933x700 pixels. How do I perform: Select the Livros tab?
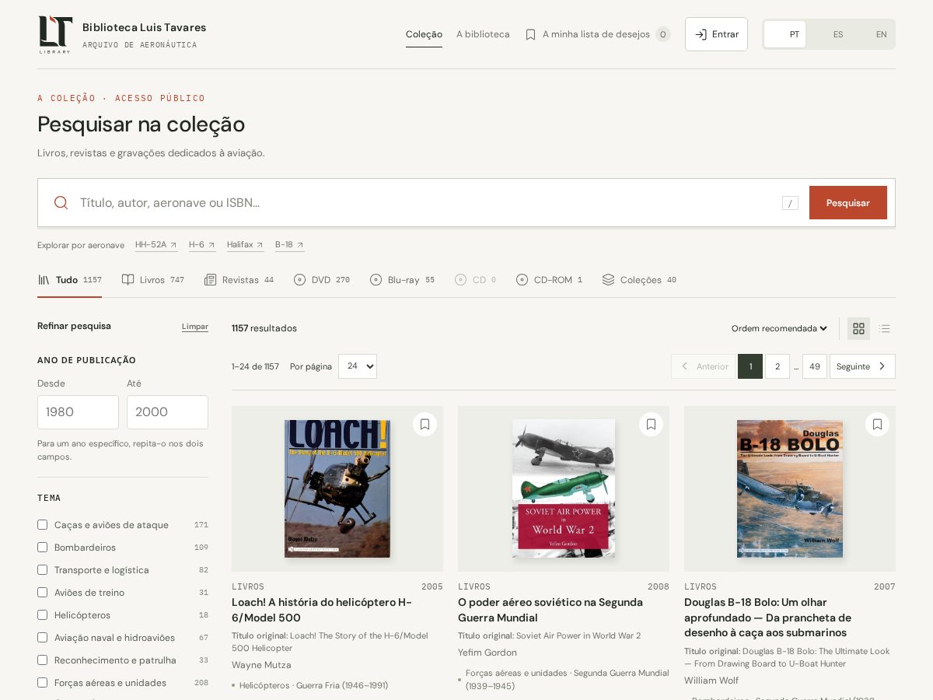click(x=152, y=280)
